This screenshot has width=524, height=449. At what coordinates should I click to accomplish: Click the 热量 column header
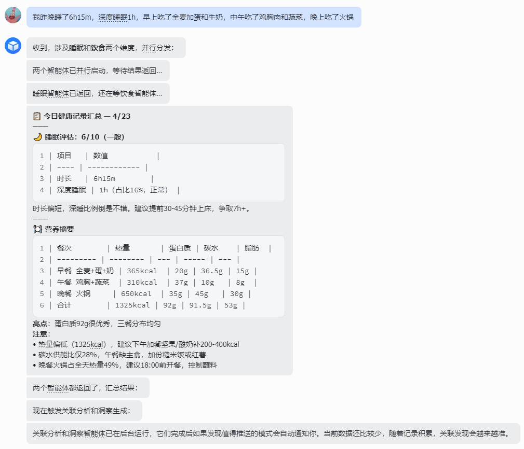click(x=123, y=248)
